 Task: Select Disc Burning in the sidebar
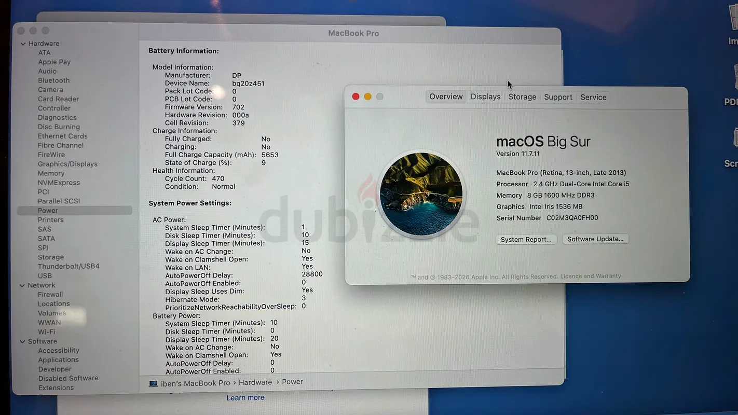tap(59, 127)
